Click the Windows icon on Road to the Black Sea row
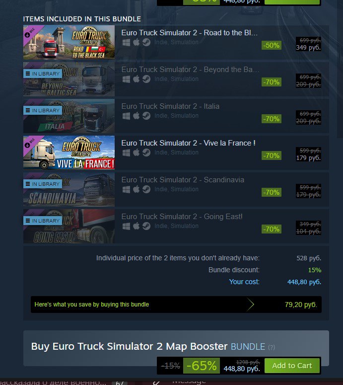The height and width of the screenshot is (385, 343). 126,42
